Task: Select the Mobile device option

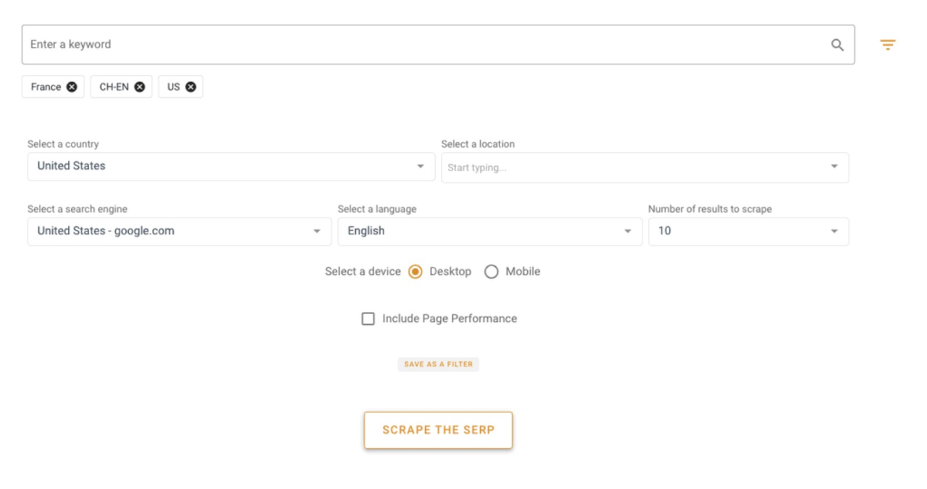Action: (491, 271)
